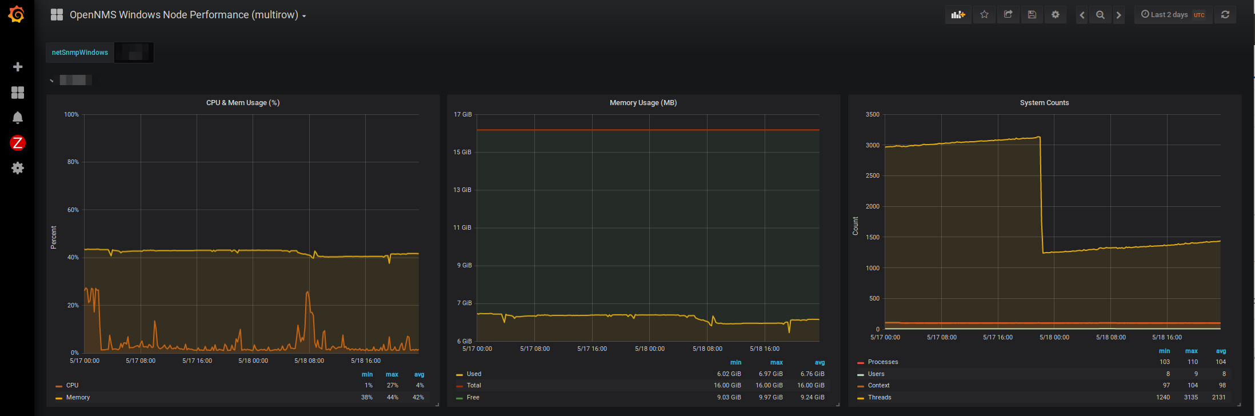Open Dashboards from the sidebar squares icon
This screenshot has height=416, width=1255.
point(18,93)
